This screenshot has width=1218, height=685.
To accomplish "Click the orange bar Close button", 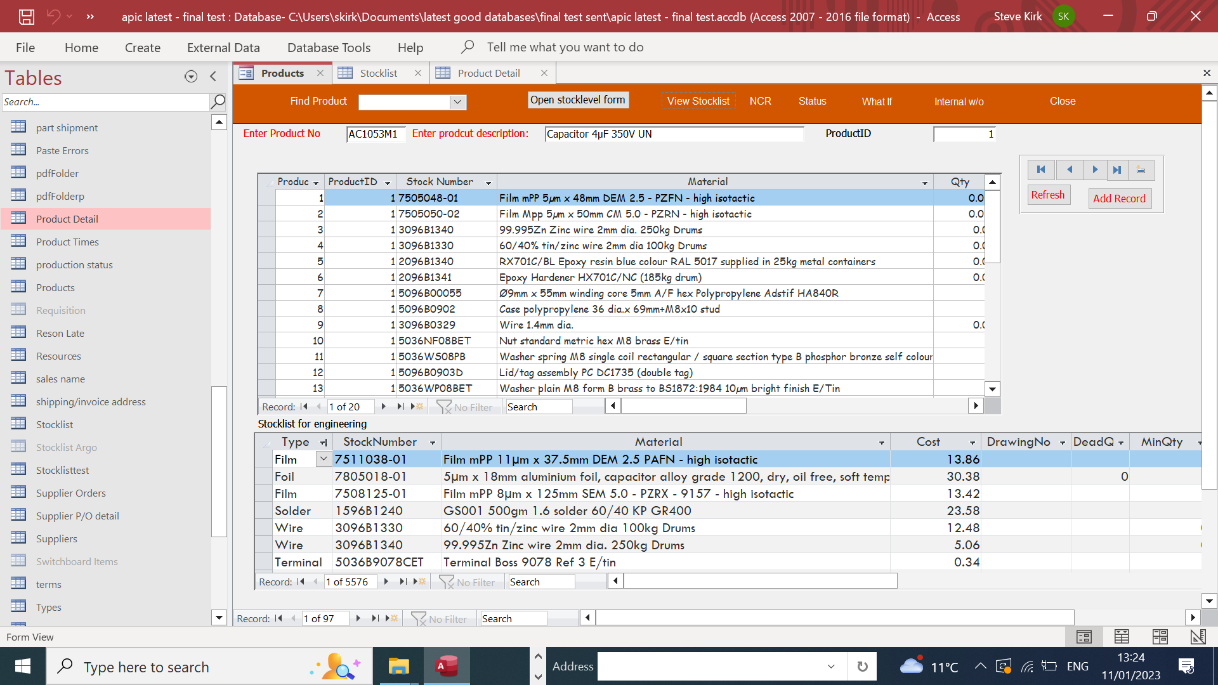I will 1062,101.
